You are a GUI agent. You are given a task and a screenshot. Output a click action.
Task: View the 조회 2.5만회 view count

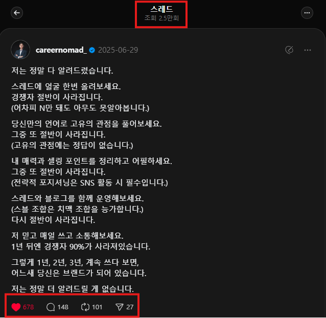(x=161, y=18)
